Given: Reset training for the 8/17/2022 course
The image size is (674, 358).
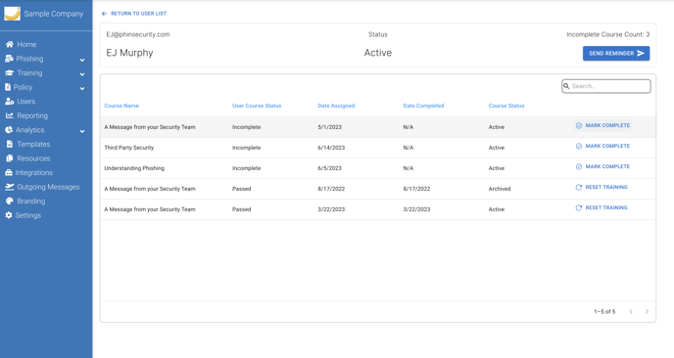Looking at the screenshot, I should pyautogui.click(x=602, y=187).
